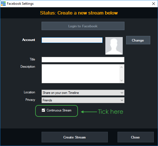
Task: Click the Description vertical scrollbar track
Action: click(121, 74)
